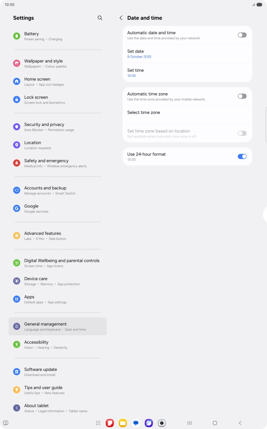Viewport: 267px width, 429px height.
Task: Turn on Automatic time zone
Action: tap(242, 96)
